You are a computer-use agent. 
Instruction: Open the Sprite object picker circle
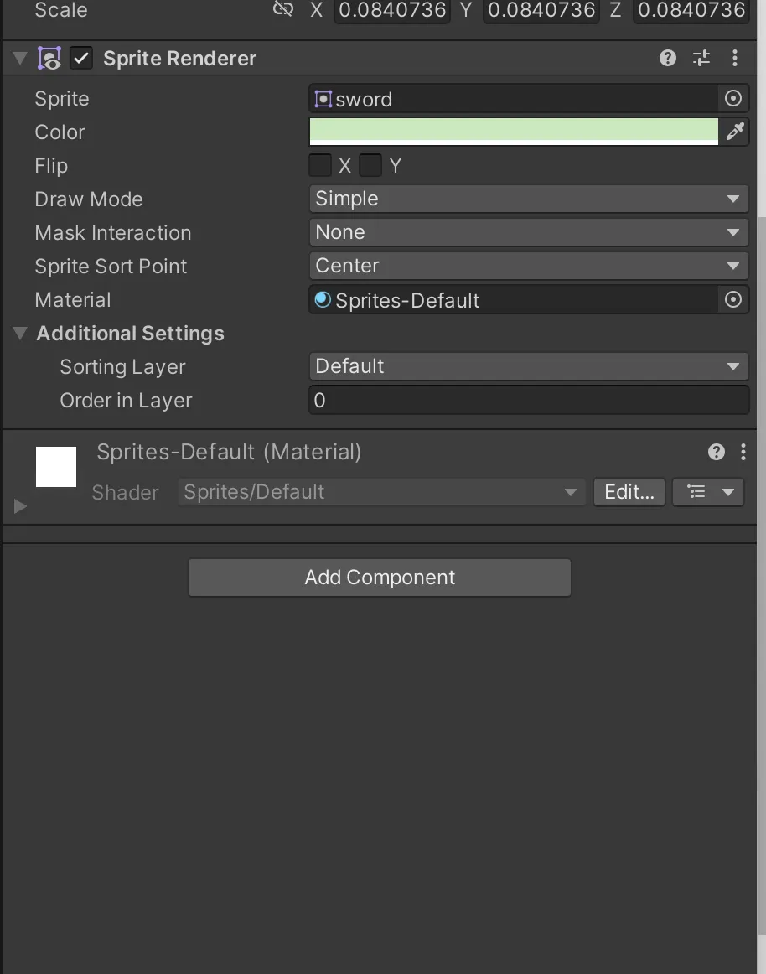[733, 99]
